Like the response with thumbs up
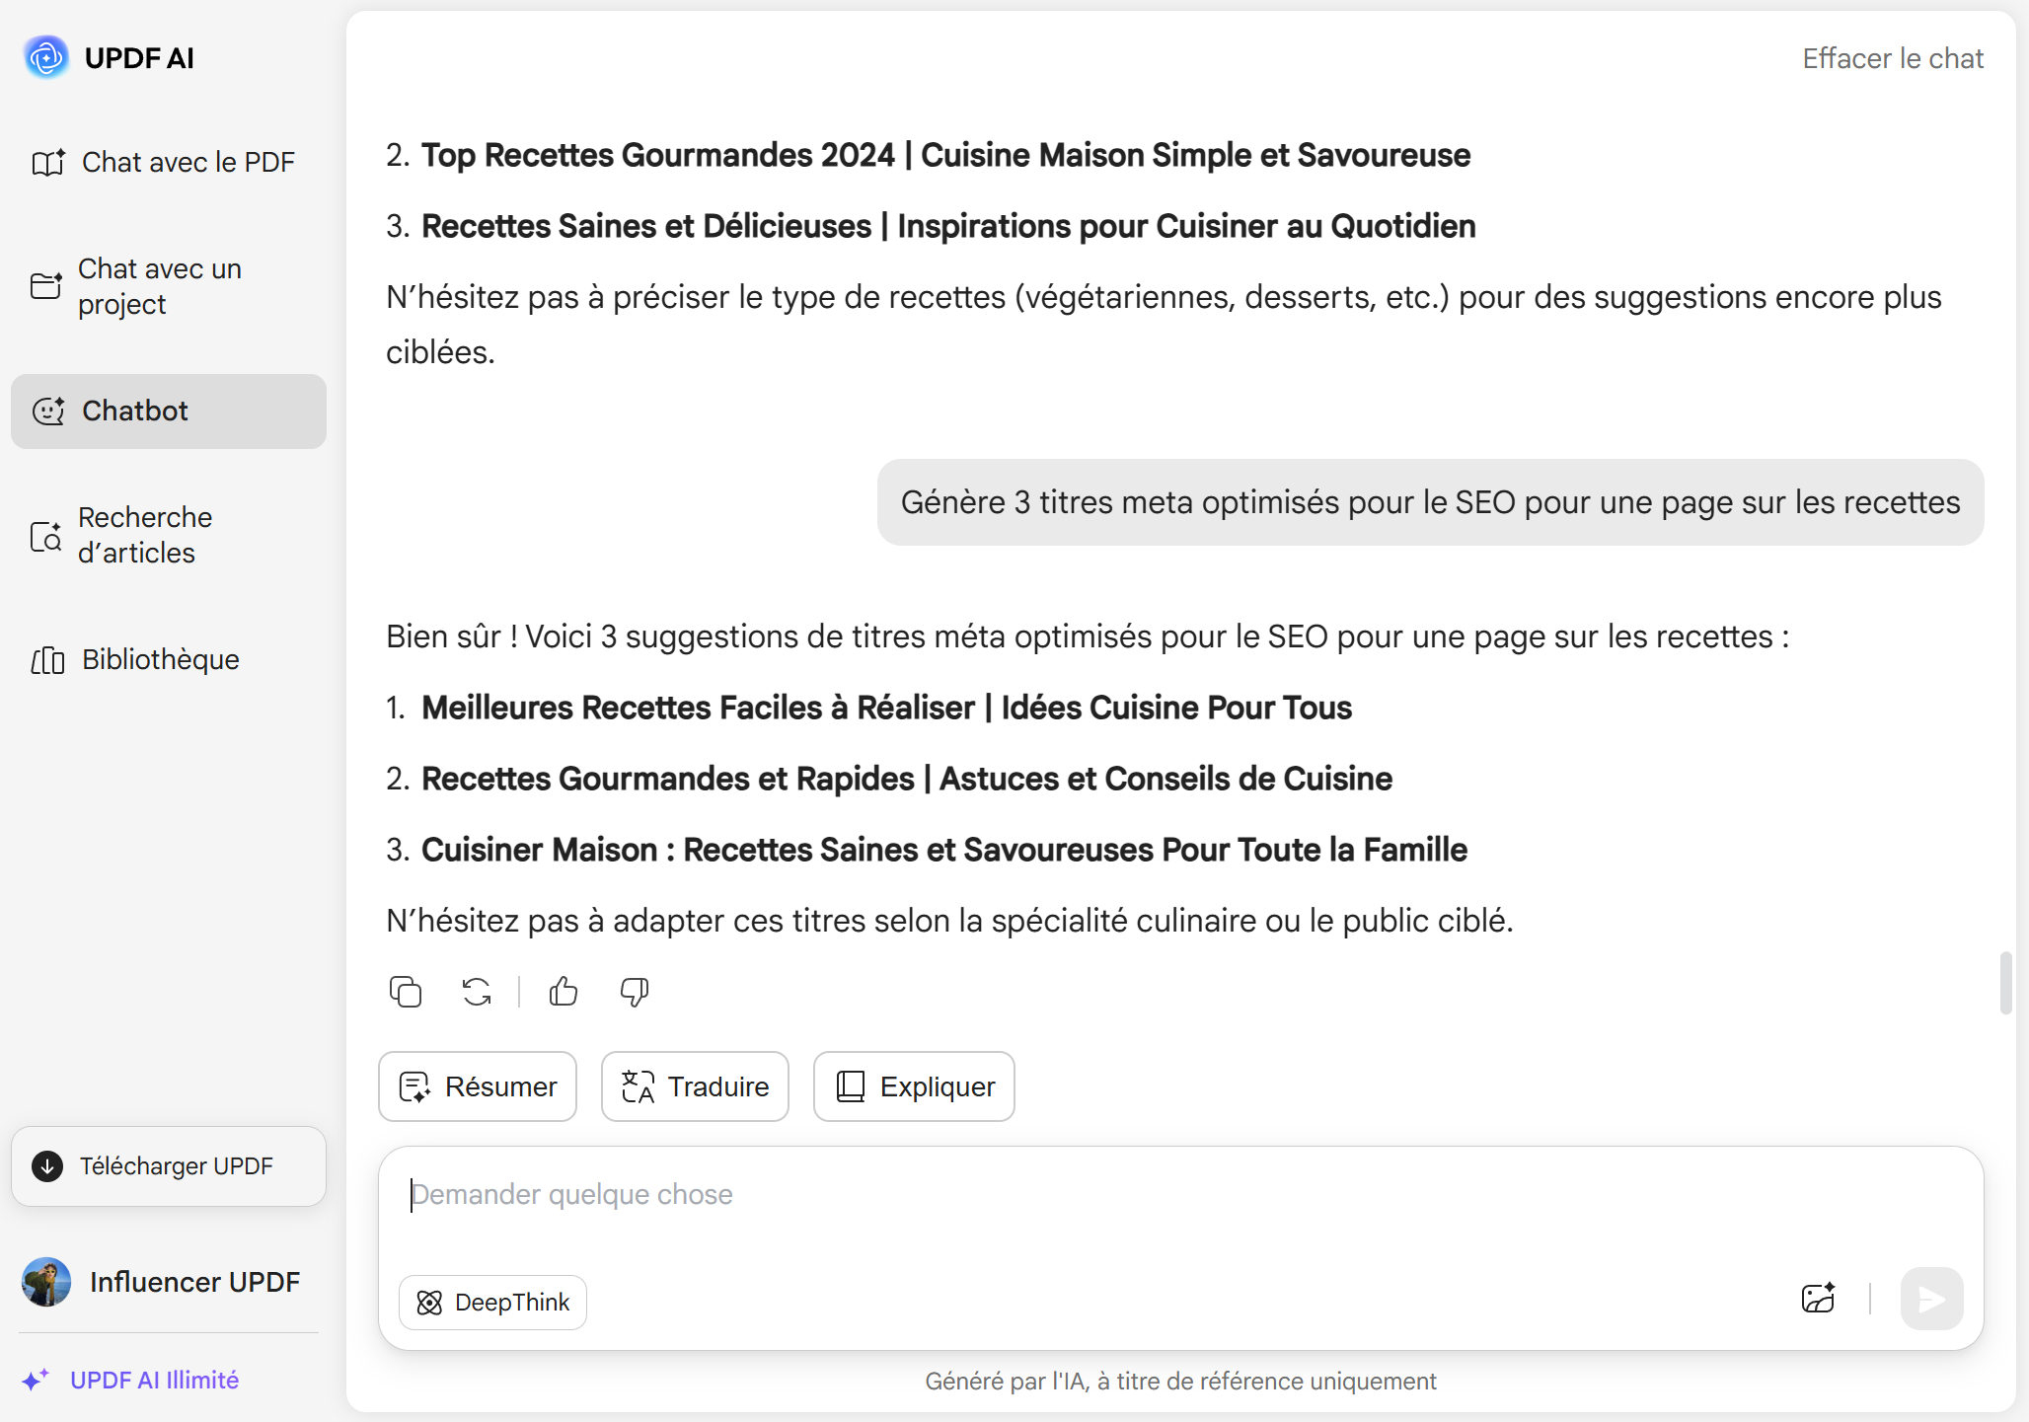This screenshot has height=1422, width=2029. (564, 992)
